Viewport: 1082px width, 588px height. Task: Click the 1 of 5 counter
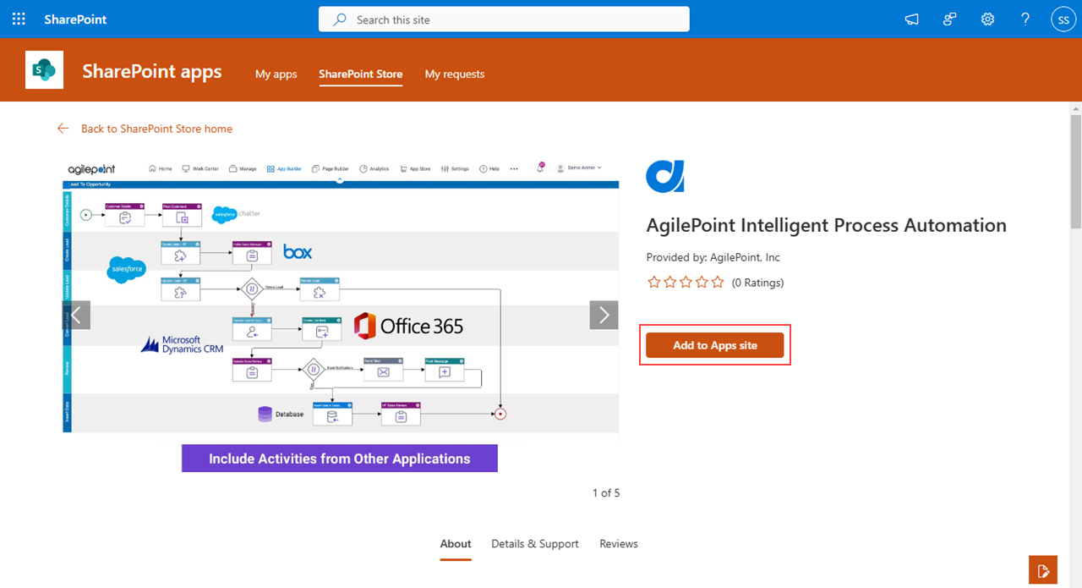click(x=606, y=492)
